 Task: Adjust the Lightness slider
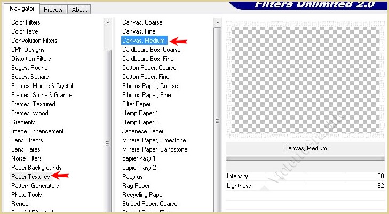pyautogui.click(x=305, y=186)
